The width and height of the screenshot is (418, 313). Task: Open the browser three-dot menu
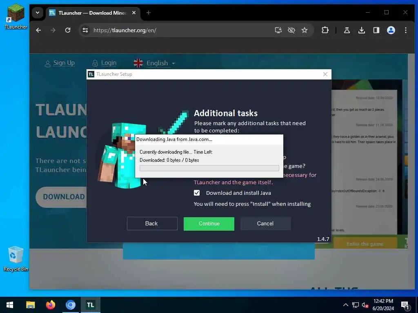pyautogui.click(x=405, y=30)
